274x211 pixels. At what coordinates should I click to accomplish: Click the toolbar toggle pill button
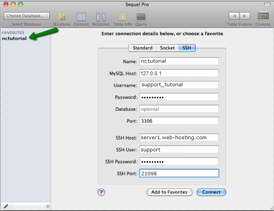point(267,4)
